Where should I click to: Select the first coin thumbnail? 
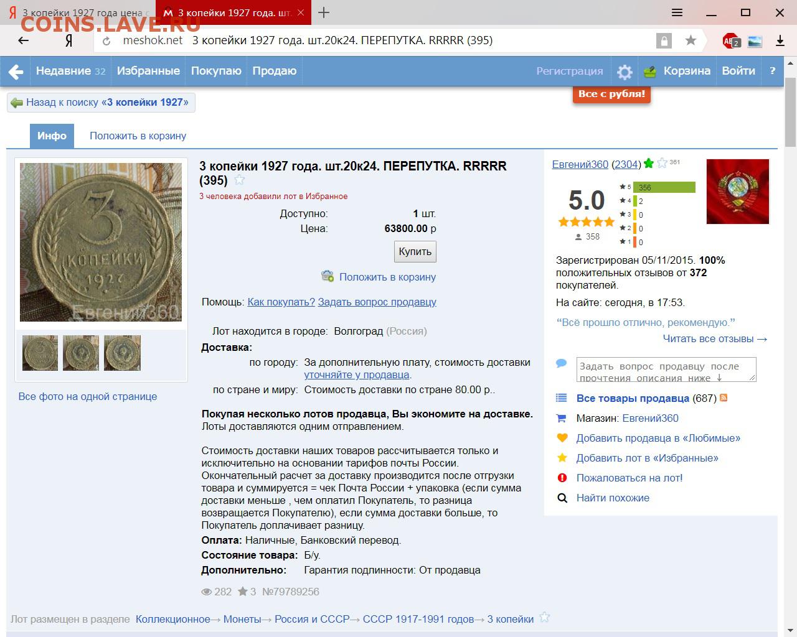tap(40, 353)
